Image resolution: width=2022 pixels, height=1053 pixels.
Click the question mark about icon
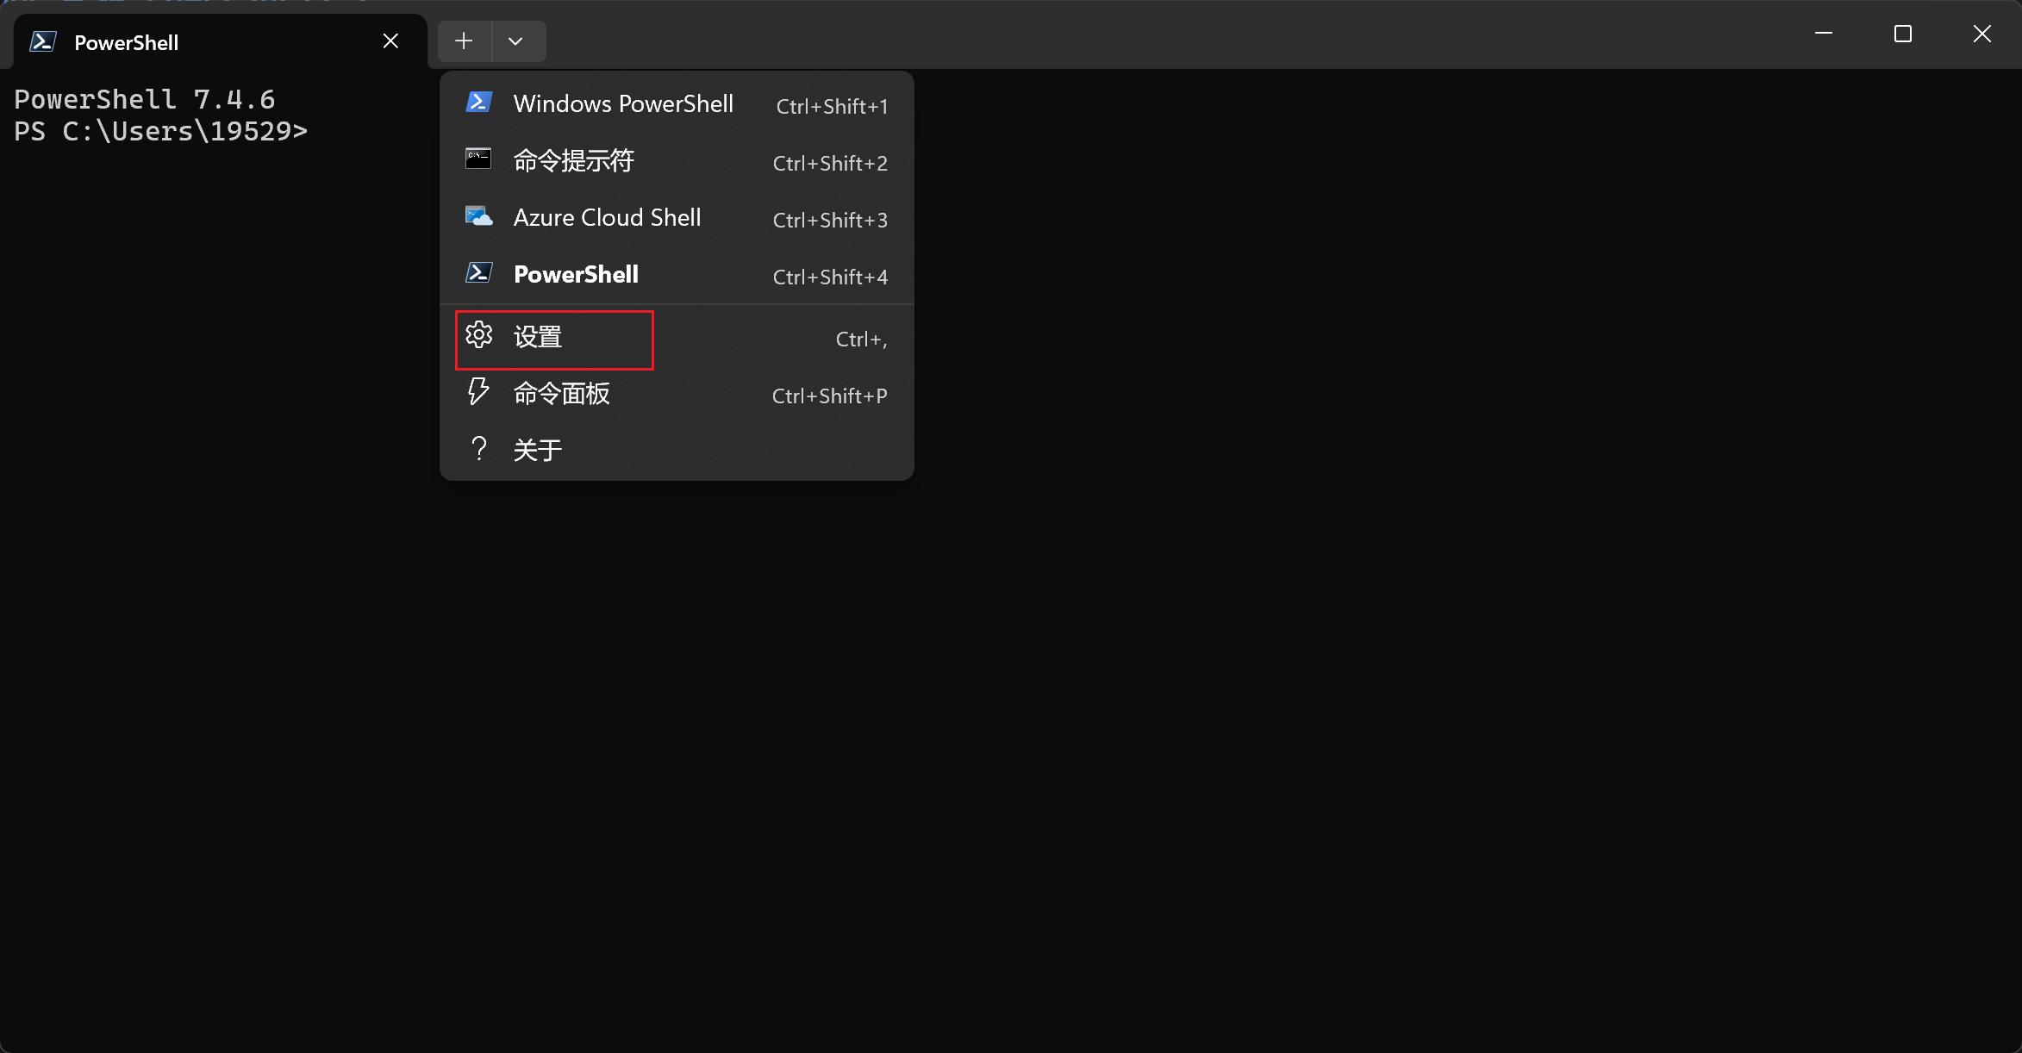(x=479, y=448)
